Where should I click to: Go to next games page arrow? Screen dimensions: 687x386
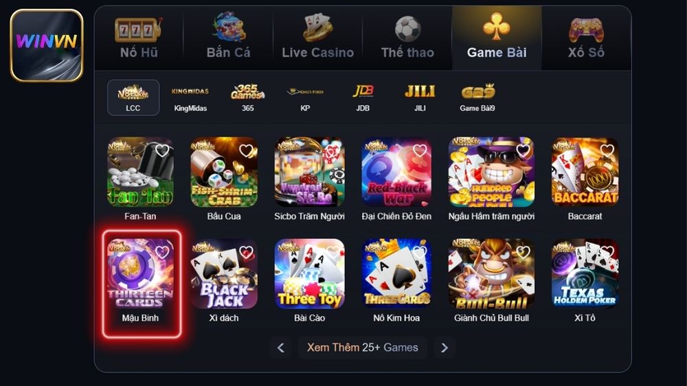(444, 348)
